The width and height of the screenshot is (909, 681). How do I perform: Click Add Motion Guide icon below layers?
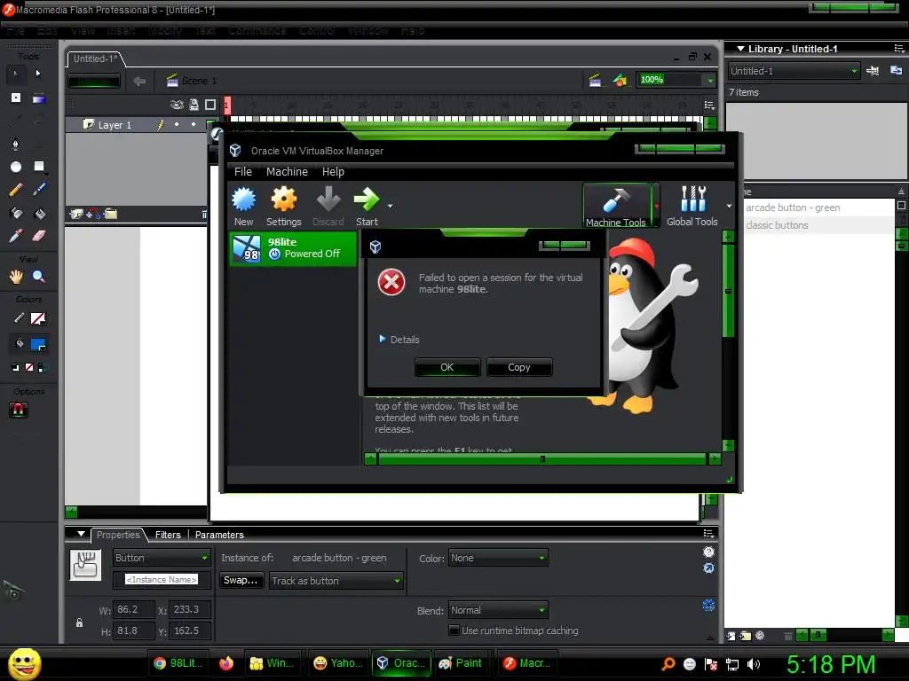92,215
